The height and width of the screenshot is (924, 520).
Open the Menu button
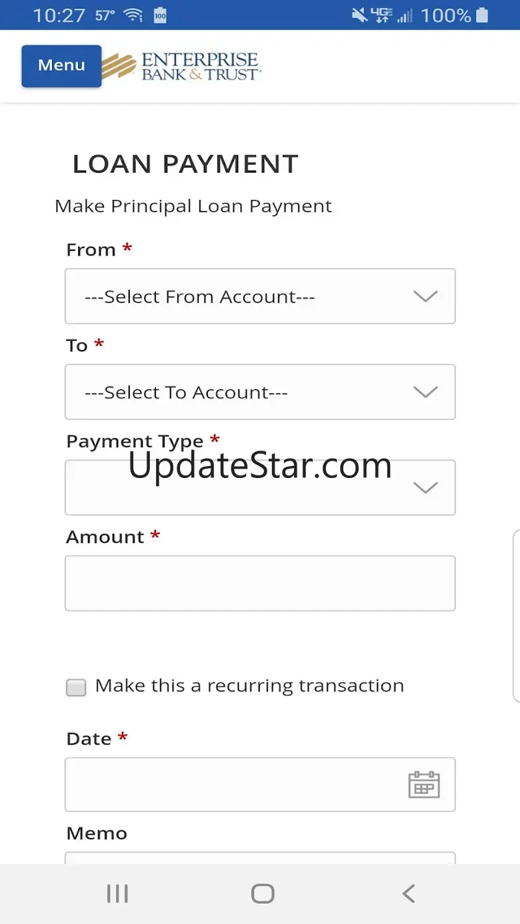click(61, 66)
